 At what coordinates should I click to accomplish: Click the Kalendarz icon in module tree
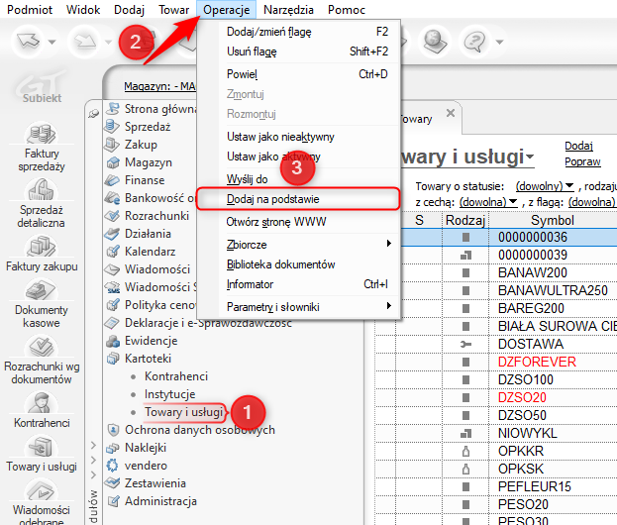pos(113,251)
